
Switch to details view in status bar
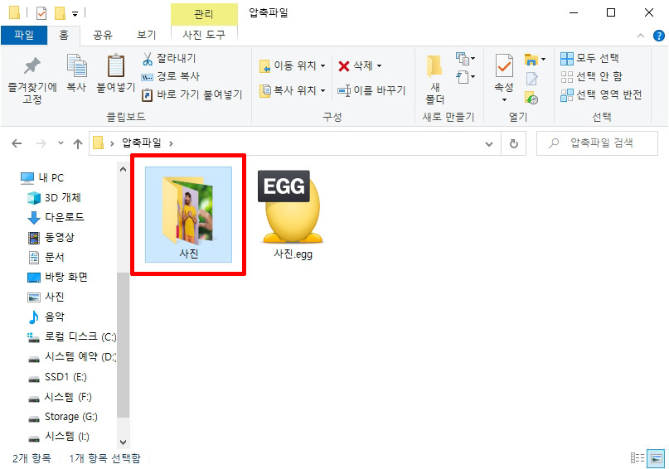(637, 458)
